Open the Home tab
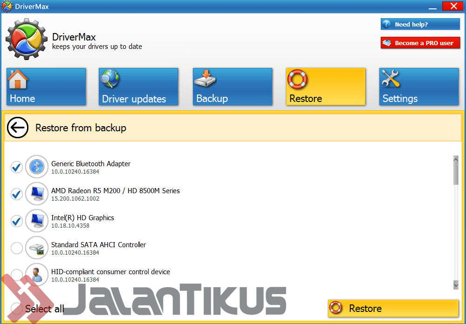 (46, 87)
